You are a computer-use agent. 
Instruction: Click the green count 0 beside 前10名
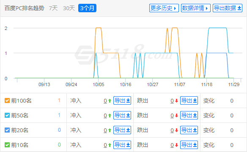59,145
